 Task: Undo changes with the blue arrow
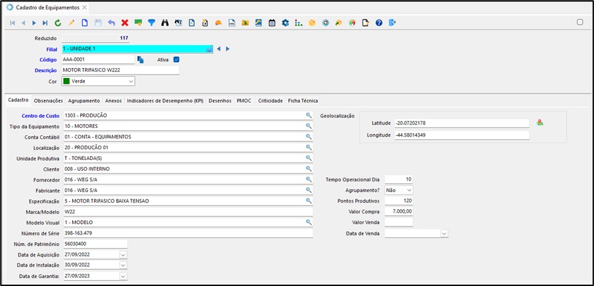(111, 23)
